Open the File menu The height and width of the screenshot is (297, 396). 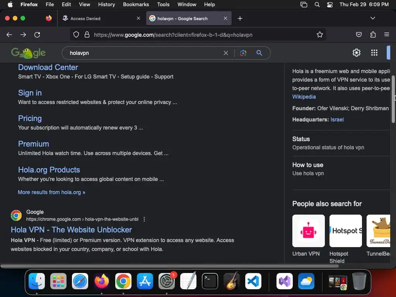click(49, 4)
